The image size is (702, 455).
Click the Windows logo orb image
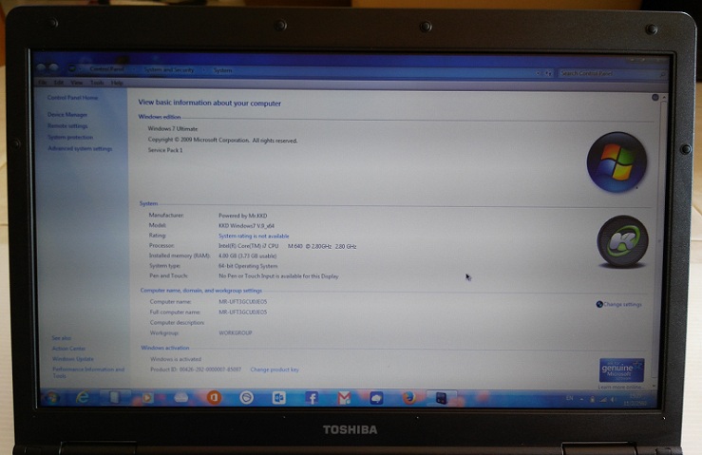[617, 162]
